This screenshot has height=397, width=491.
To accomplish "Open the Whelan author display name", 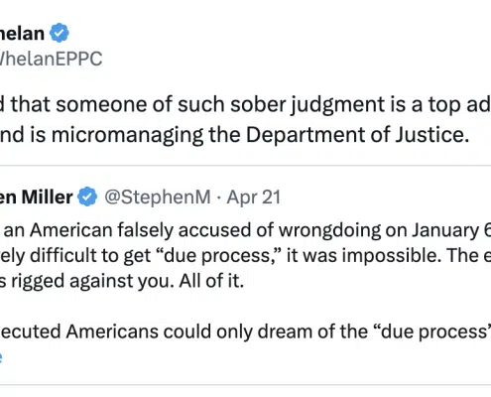I will tap(22, 34).
